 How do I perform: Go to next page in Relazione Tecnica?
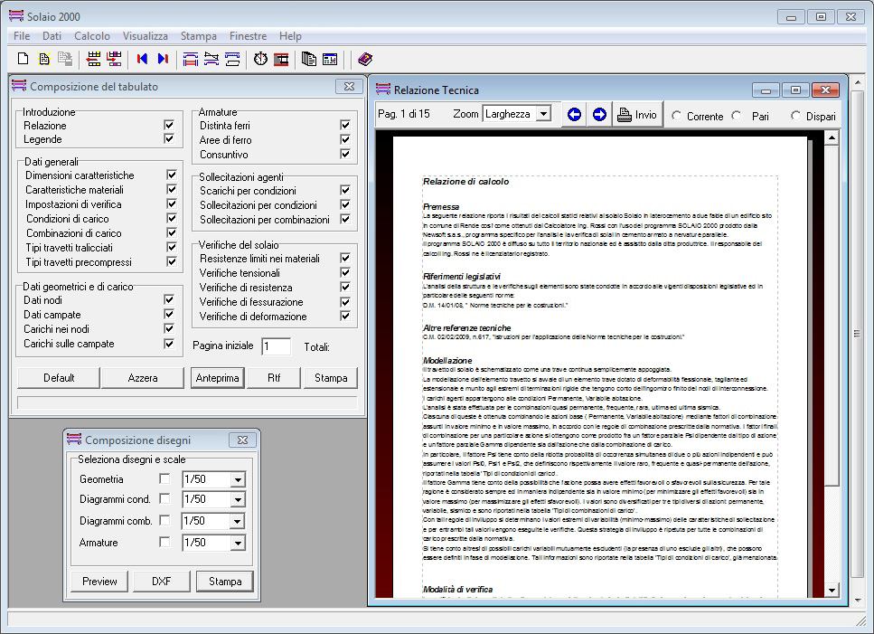pos(599,114)
